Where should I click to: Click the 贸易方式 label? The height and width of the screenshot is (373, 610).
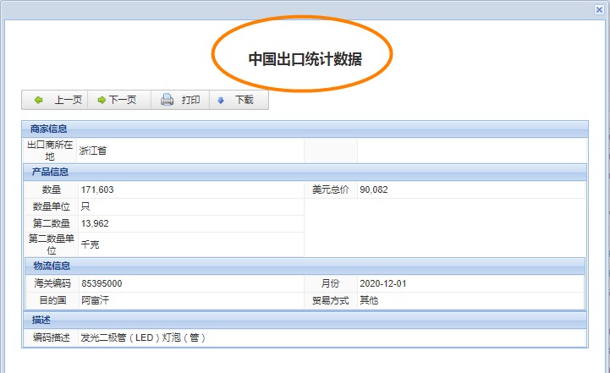point(330,300)
